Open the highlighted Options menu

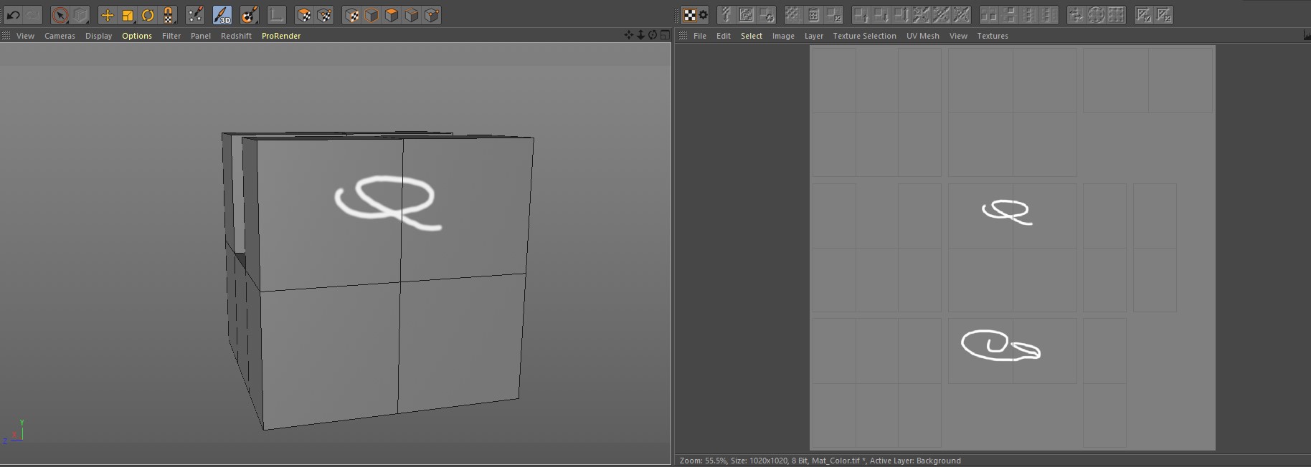[137, 36]
